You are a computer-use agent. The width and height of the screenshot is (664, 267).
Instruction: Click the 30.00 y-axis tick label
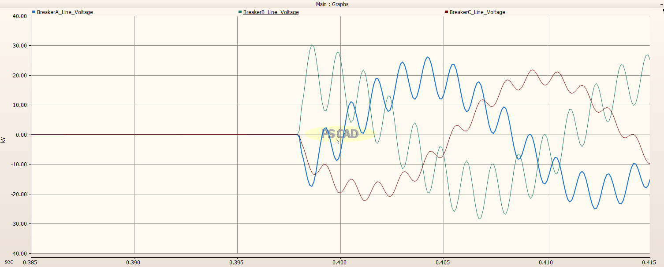(x=21, y=46)
